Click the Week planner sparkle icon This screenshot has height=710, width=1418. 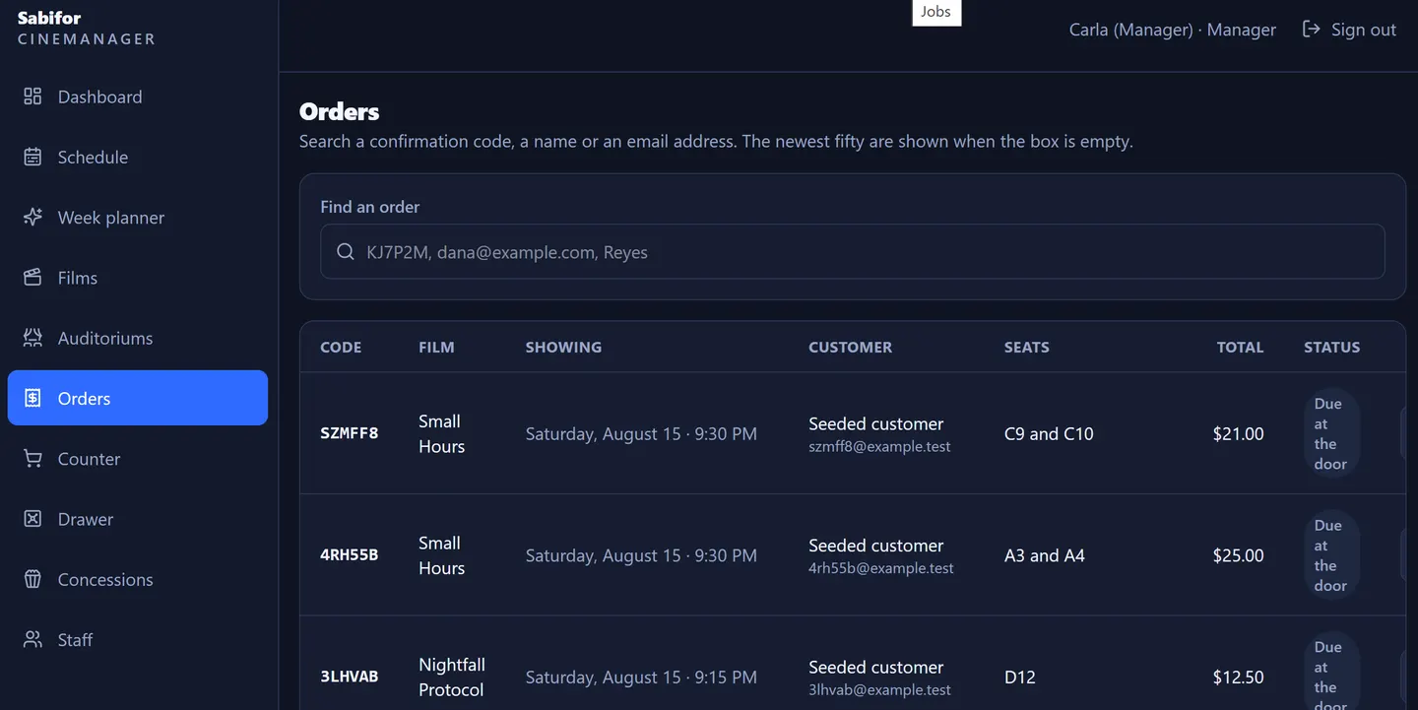(32, 217)
